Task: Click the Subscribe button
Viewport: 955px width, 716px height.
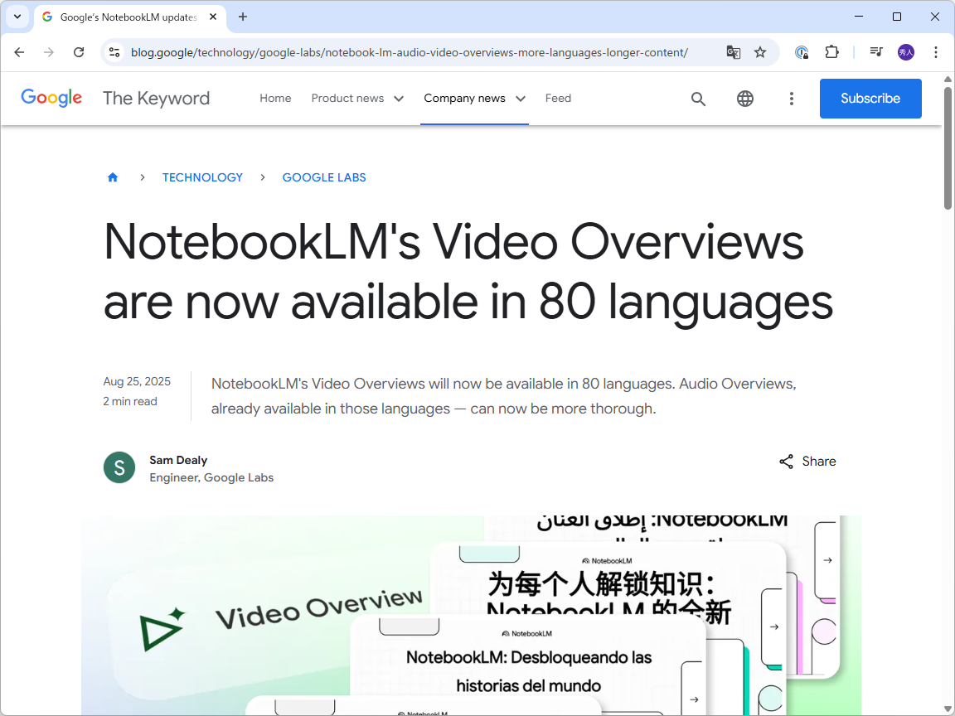Action: [870, 98]
